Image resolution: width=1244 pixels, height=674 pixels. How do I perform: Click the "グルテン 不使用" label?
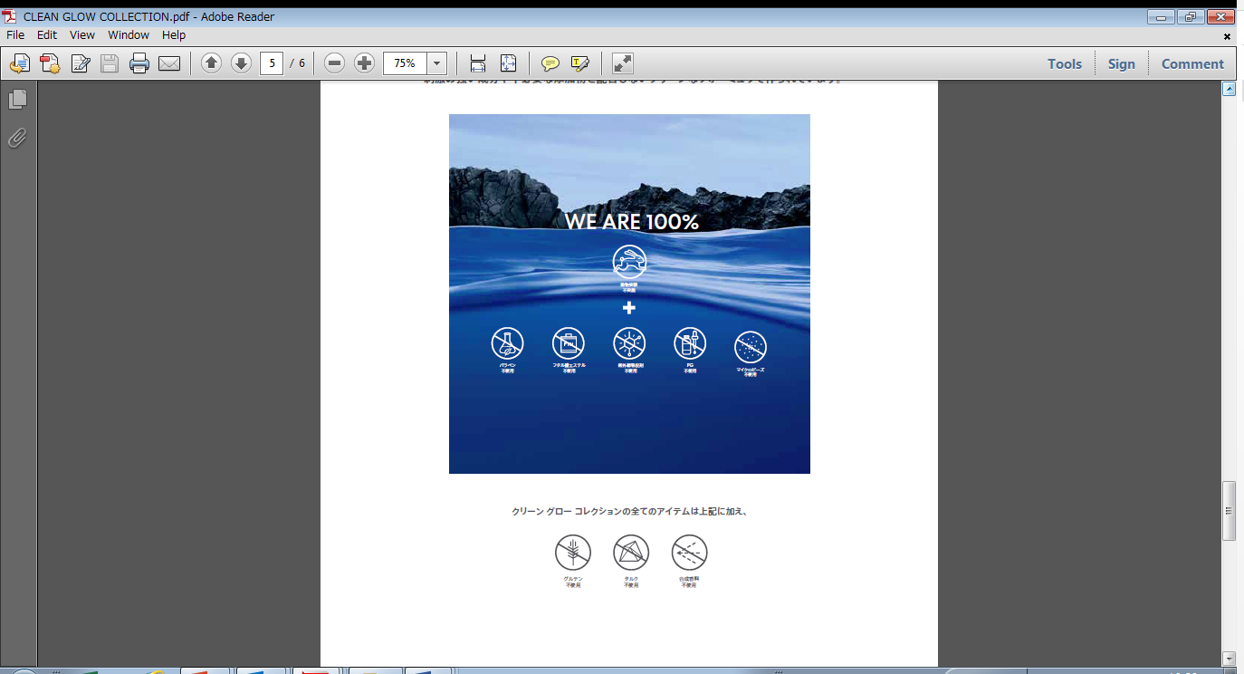click(573, 582)
